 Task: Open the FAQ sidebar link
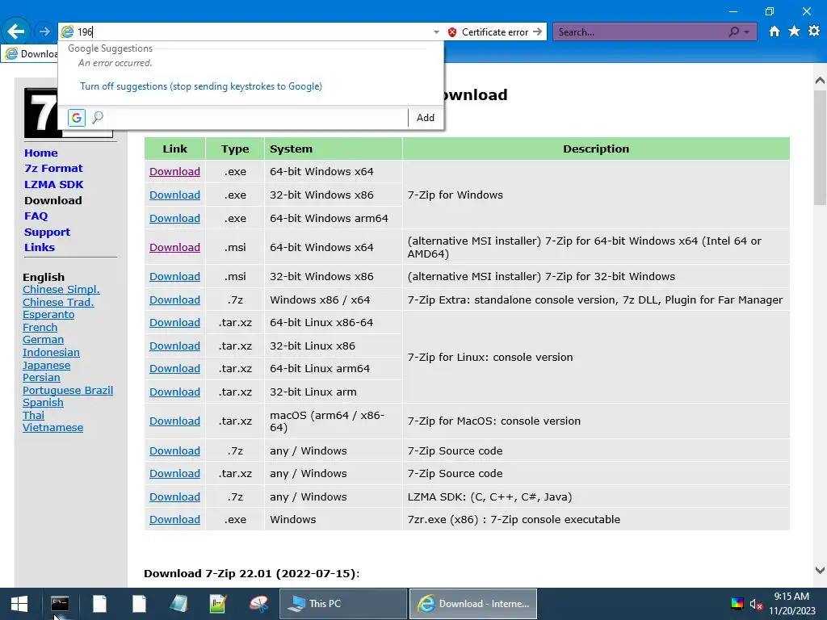[36, 216]
